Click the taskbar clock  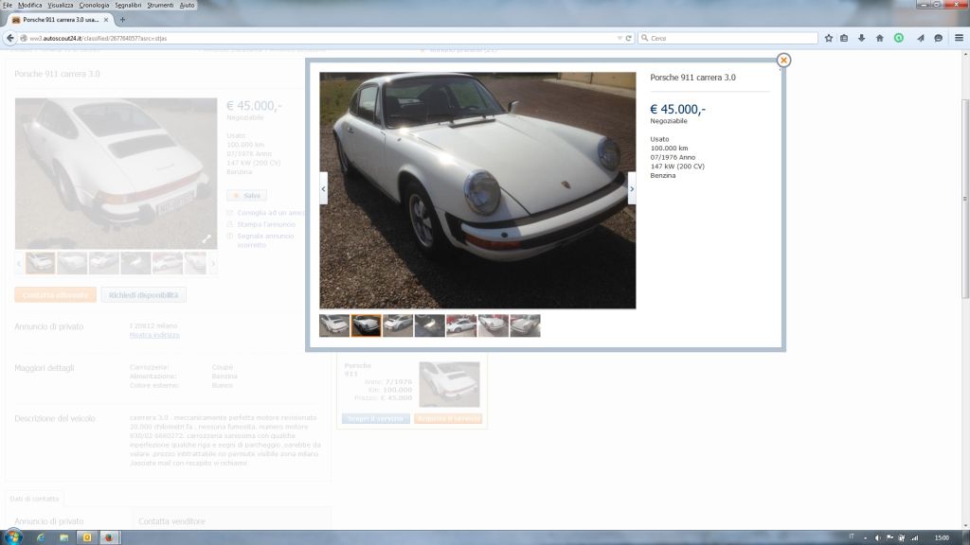pyautogui.click(x=942, y=537)
